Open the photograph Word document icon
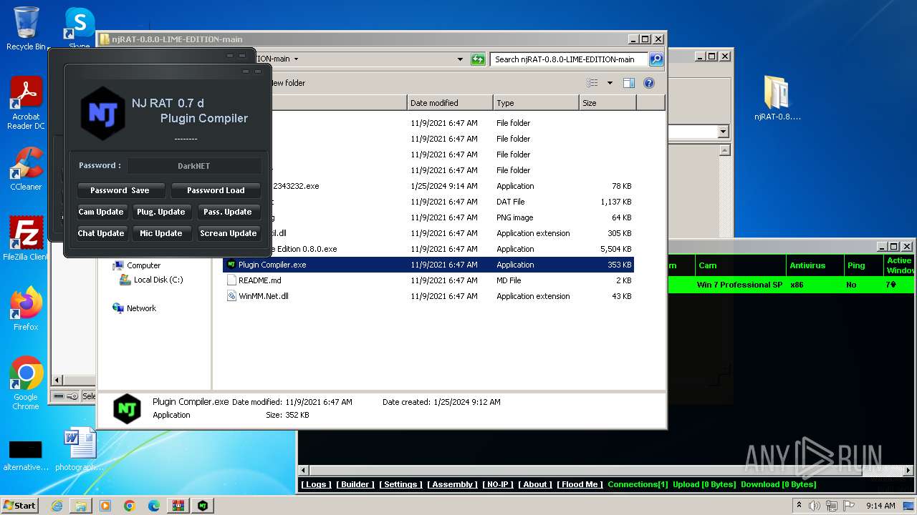The width and height of the screenshot is (917, 515). pyautogui.click(x=79, y=449)
